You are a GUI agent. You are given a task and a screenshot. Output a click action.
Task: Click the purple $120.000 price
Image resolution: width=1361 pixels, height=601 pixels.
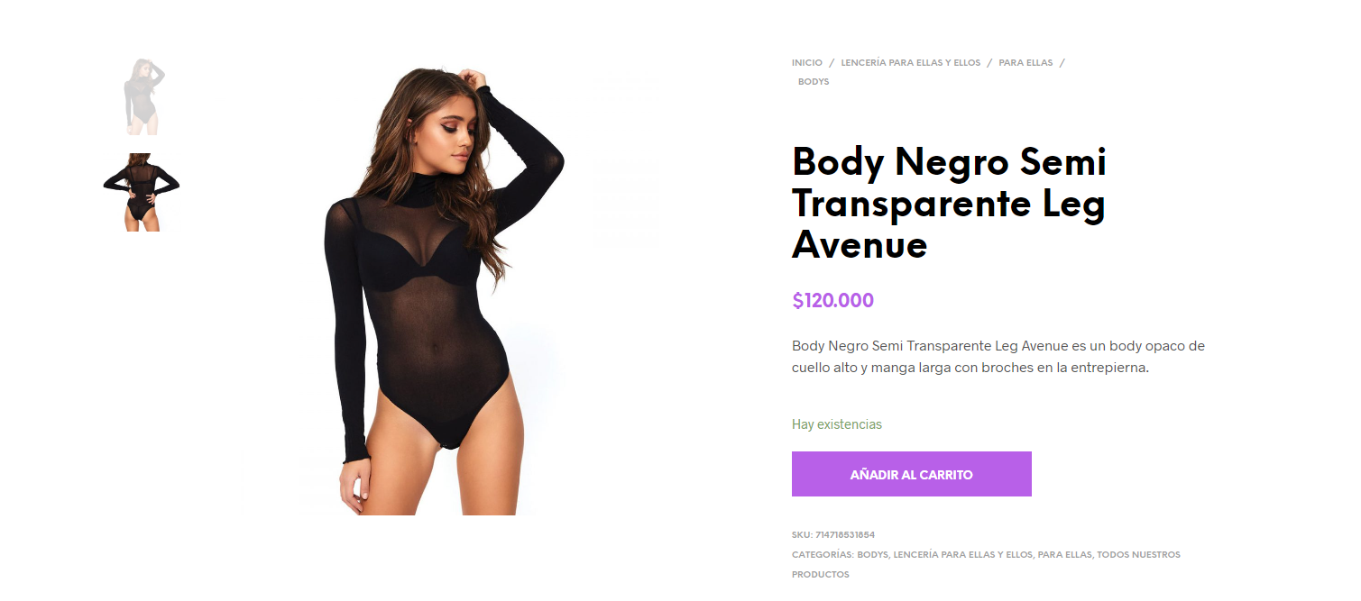click(x=832, y=301)
